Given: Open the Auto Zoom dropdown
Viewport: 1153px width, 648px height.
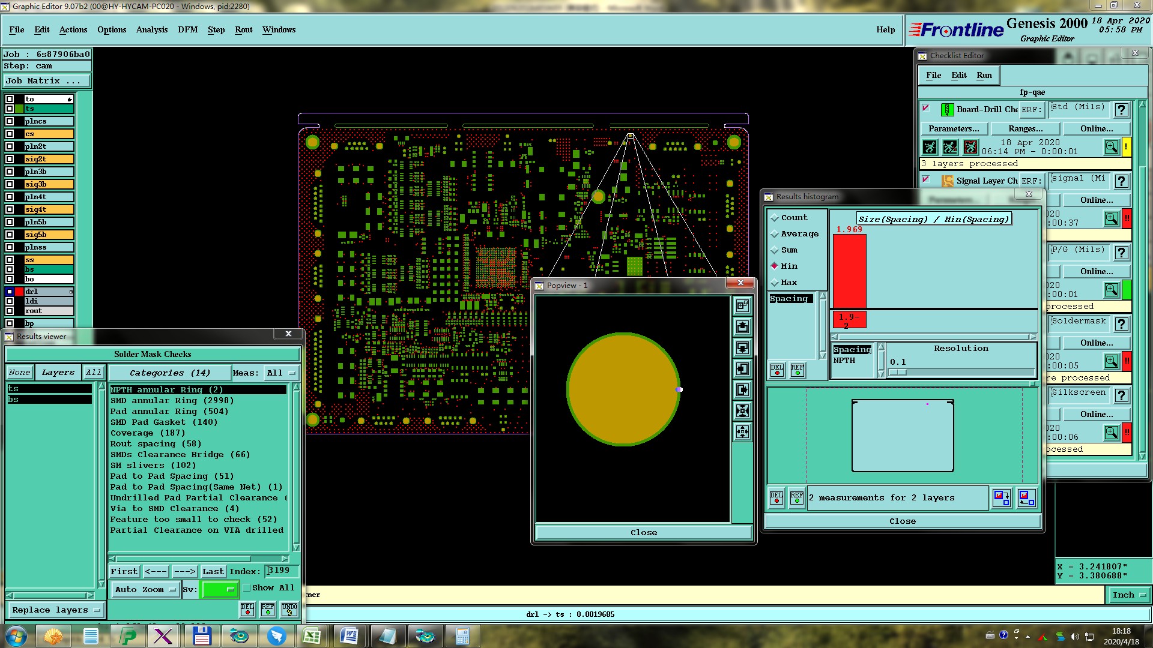Looking at the screenshot, I should pos(145,590).
